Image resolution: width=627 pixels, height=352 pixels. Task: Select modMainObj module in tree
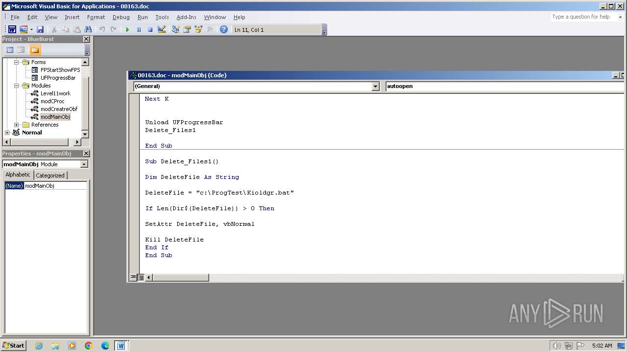(x=55, y=117)
